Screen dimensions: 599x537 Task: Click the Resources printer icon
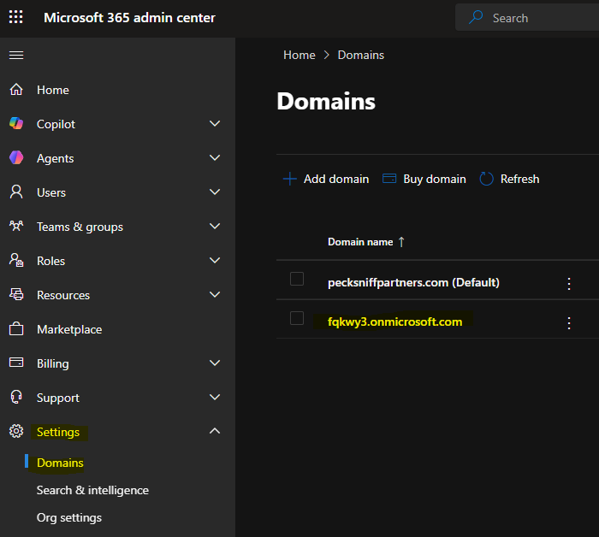[x=16, y=294]
